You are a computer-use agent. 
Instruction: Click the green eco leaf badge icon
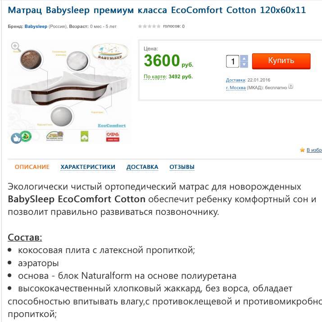point(27,136)
